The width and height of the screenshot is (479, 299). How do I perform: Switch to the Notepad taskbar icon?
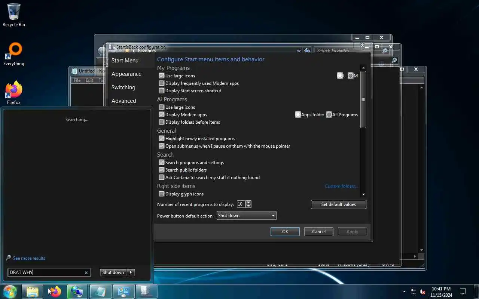tap(101, 292)
